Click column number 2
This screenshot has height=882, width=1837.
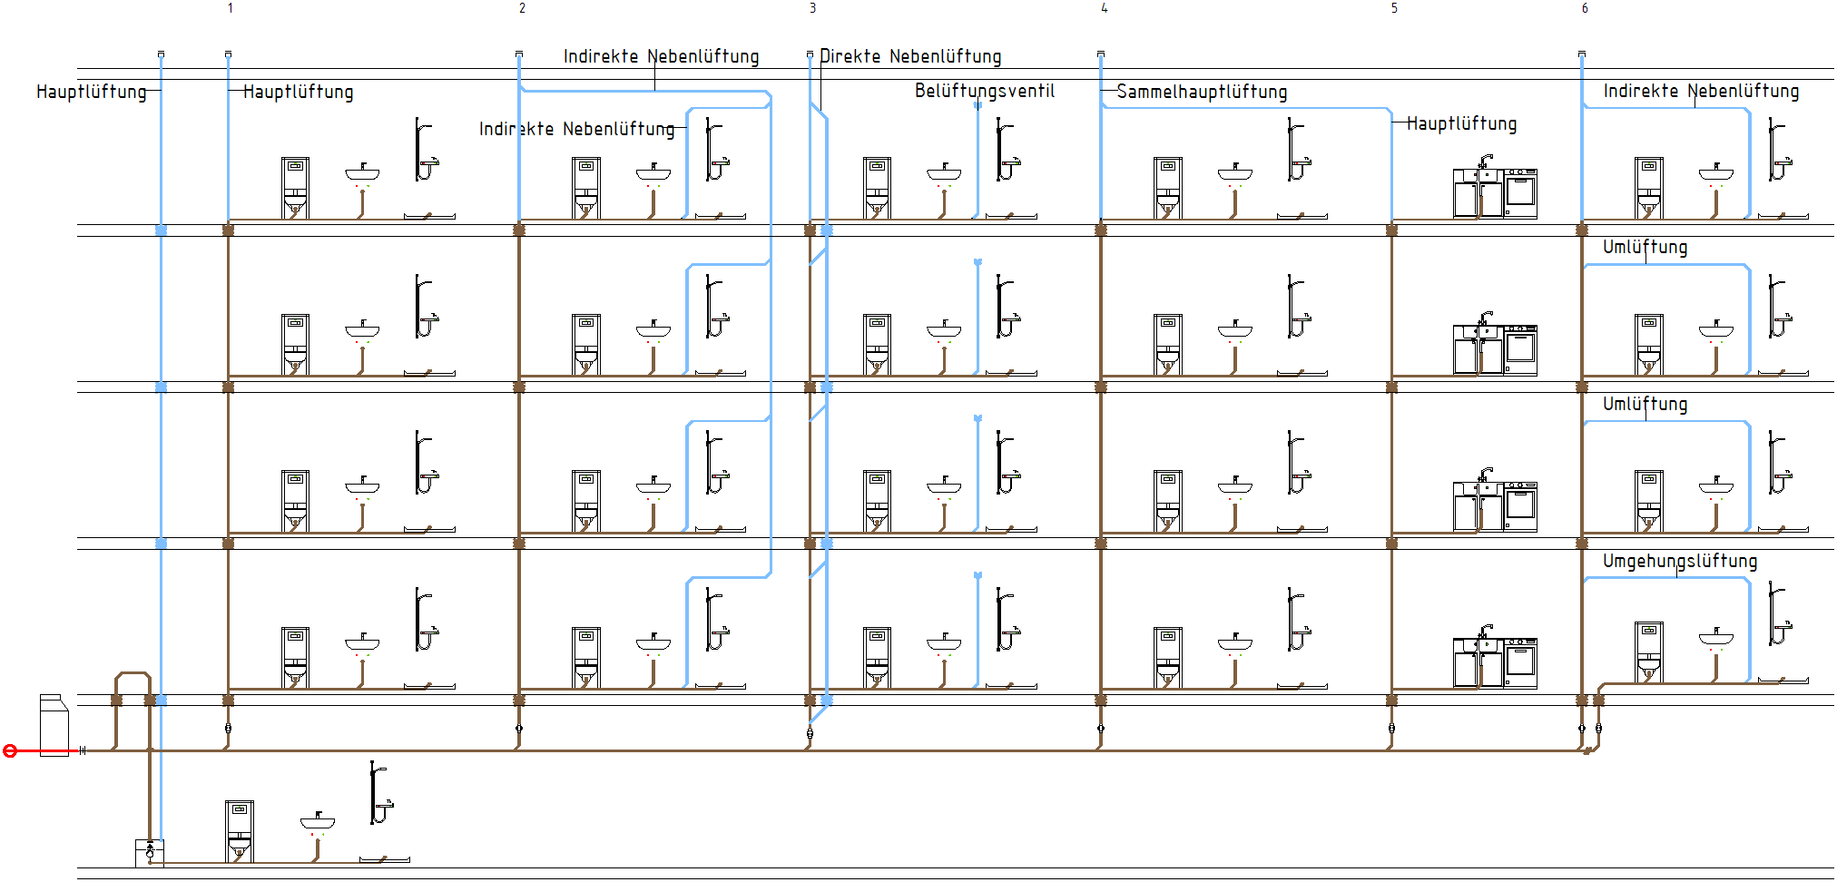coord(522,8)
